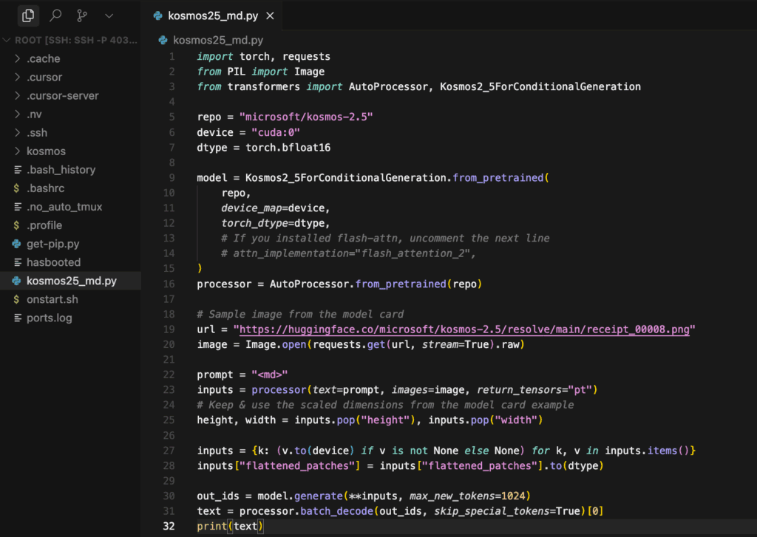This screenshot has height=537, width=757.
Task: Open the hasbooted file
Action: click(x=70, y=262)
